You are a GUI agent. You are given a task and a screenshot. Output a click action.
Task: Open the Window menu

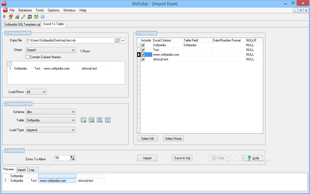tap(69, 10)
